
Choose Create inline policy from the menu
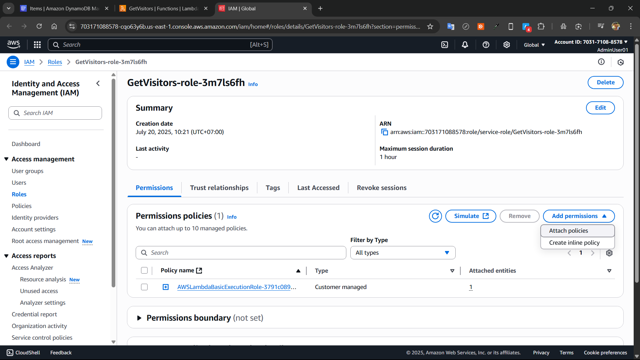(577, 243)
